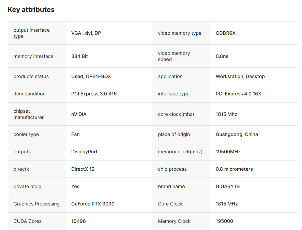
Task: Click the 'Workstation, Desktop' value
Action: coord(240,76)
